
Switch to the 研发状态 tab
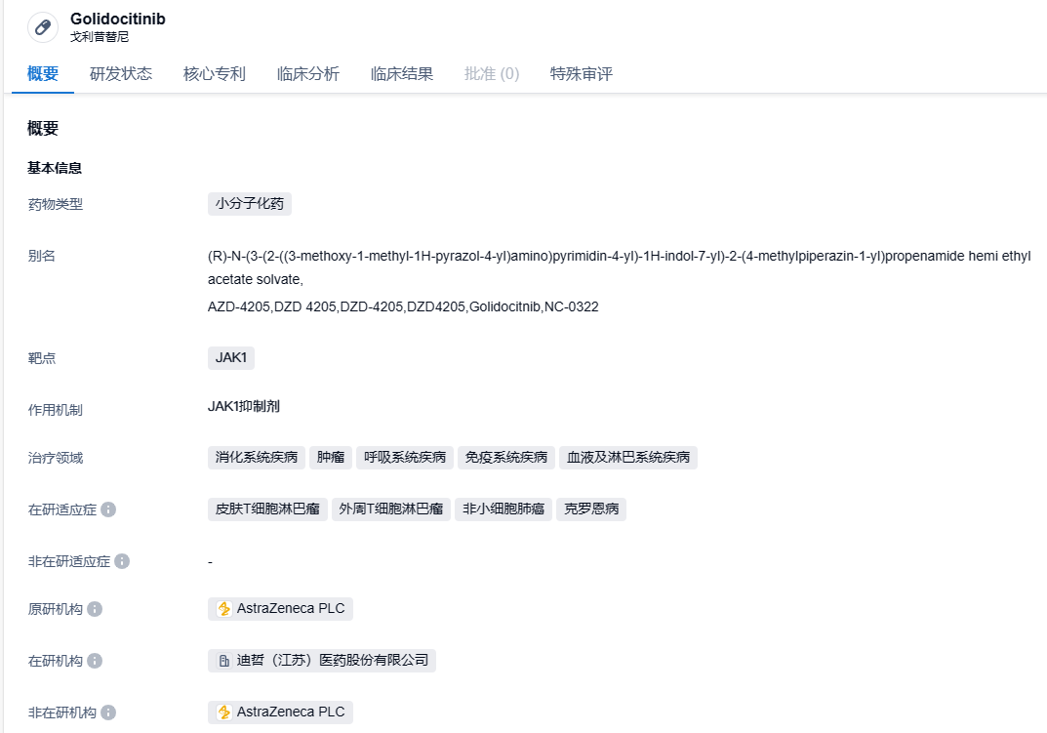click(121, 74)
